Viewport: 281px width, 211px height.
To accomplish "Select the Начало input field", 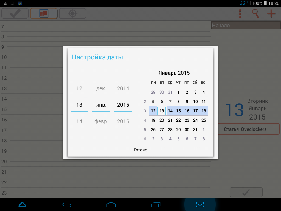I will [246, 25].
